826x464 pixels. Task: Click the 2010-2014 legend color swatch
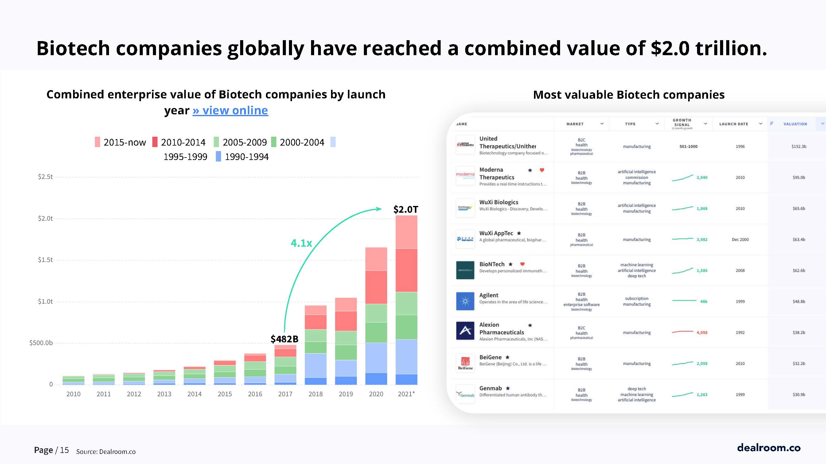click(155, 142)
